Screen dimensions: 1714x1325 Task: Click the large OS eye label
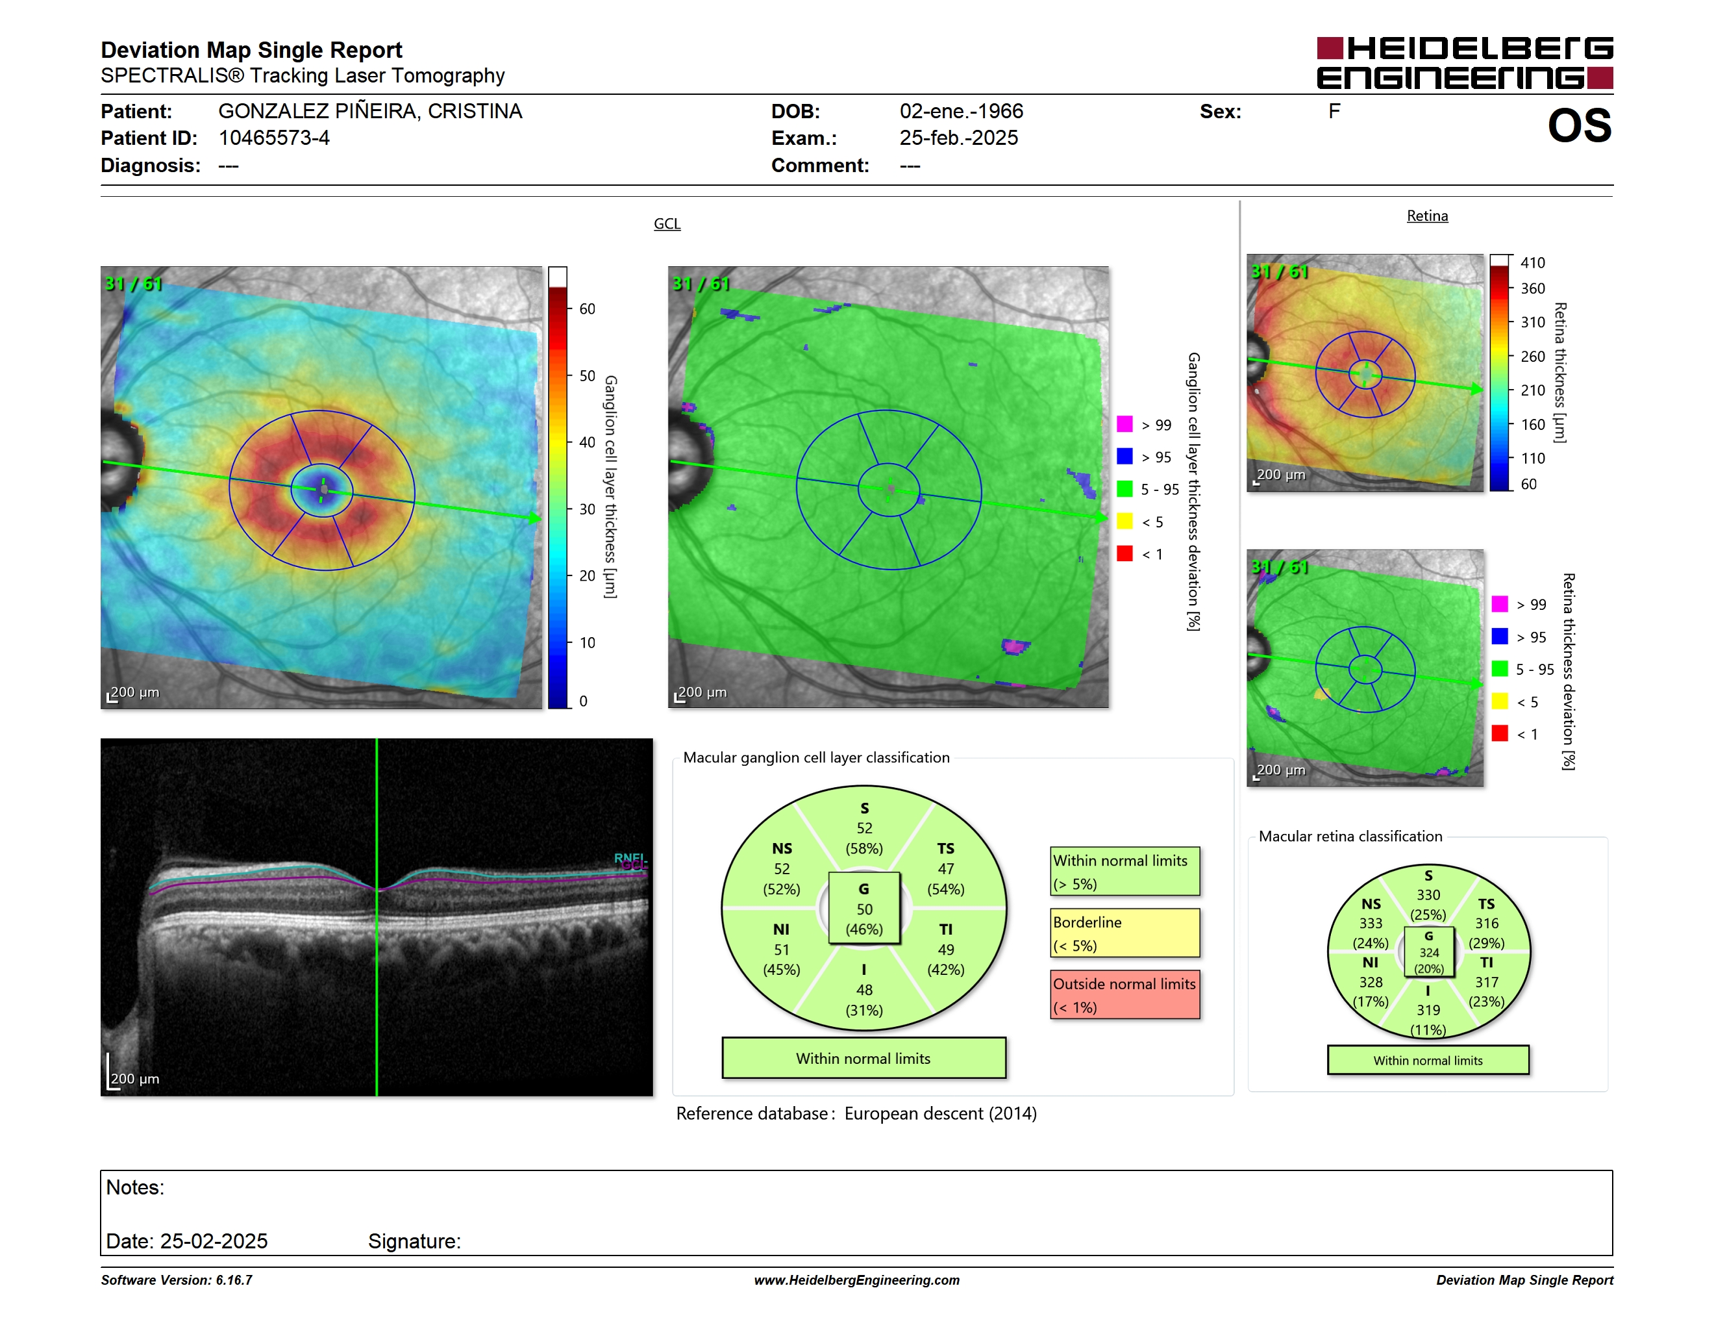tap(1579, 125)
